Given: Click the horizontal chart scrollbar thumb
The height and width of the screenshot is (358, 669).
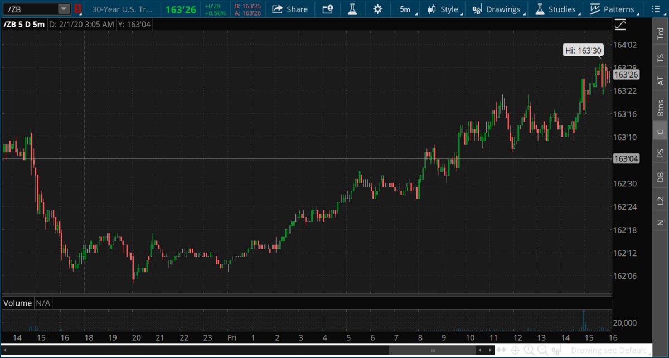Looking at the screenshot, I should click(x=432, y=350).
